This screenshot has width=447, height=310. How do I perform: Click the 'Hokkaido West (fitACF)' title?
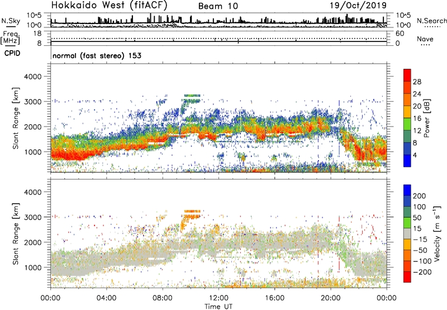(x=109, y=5)
